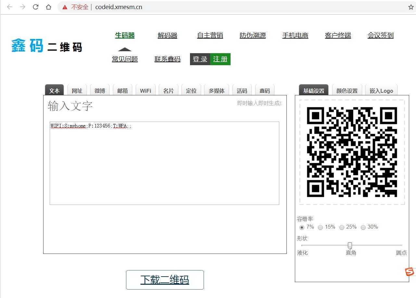Click the 鑫码二维码 site logo
The width and height of the screenshot is (416, 298).
coord(47,46)
